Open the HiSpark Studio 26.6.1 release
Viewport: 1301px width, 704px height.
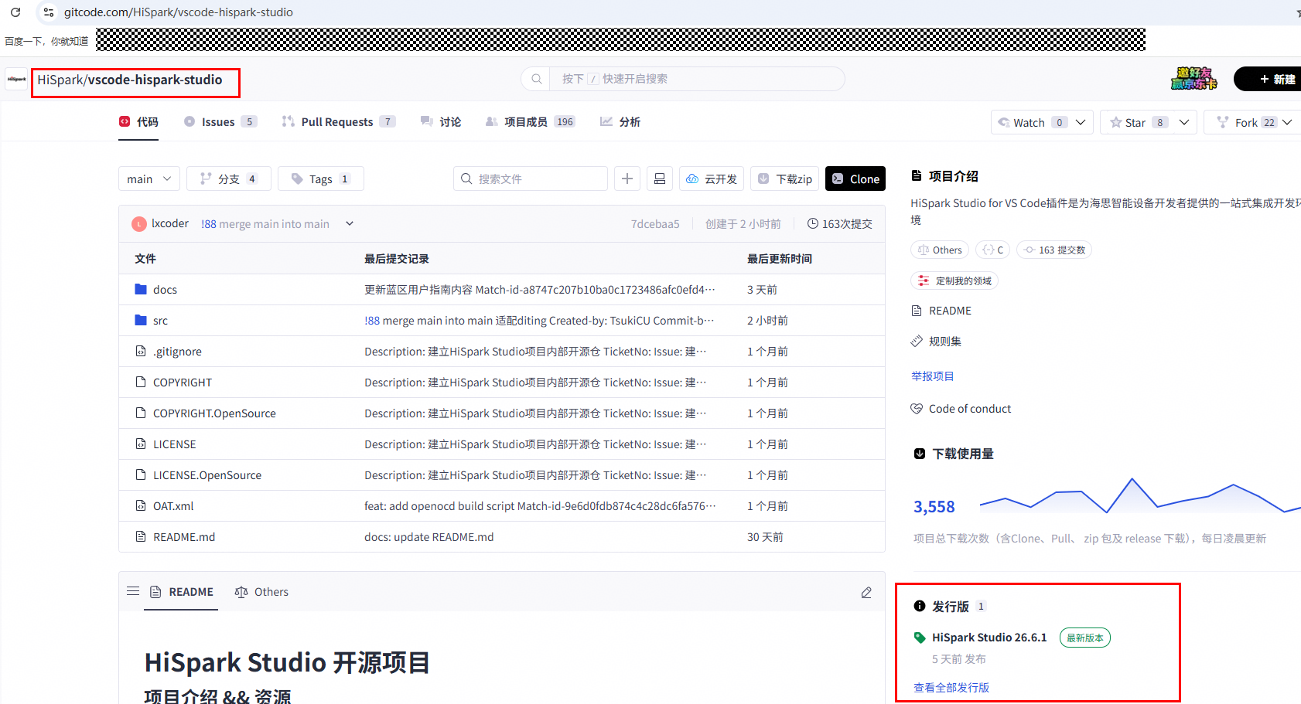click(989, 638)
